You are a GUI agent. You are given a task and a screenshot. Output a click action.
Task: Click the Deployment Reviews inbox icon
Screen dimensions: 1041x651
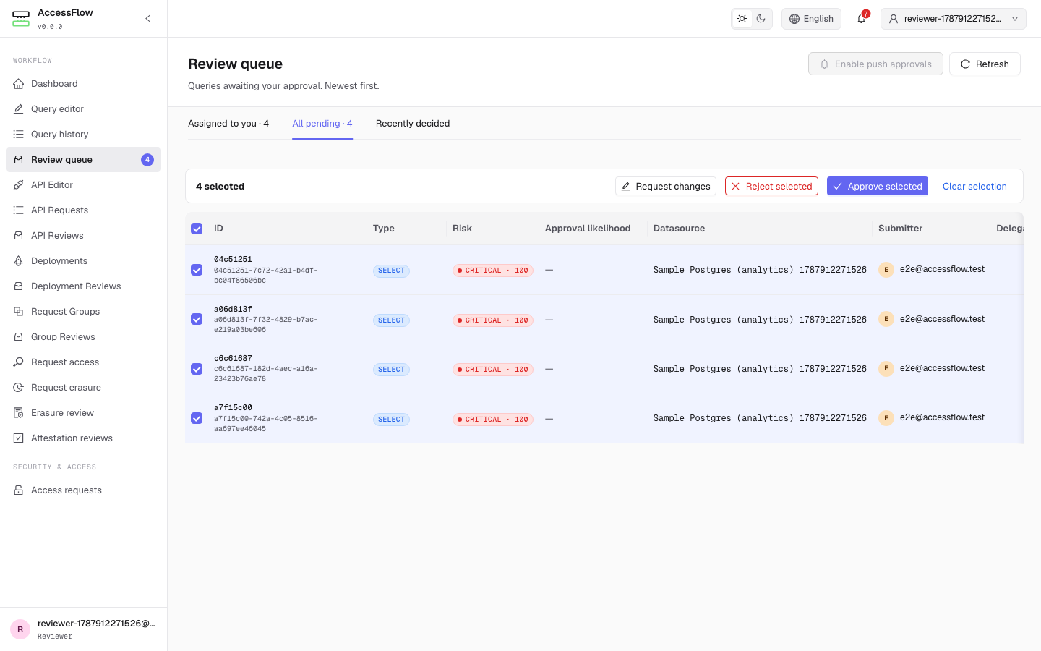click(x=19, y=286)
